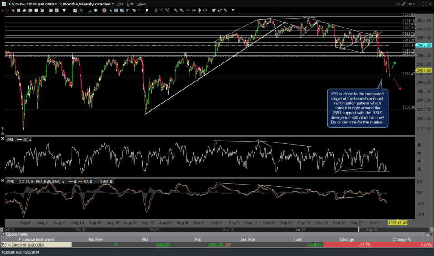Click the cyan 2962.50 price label
Viewport: 434px width, 256px height.
pos(424,45)
